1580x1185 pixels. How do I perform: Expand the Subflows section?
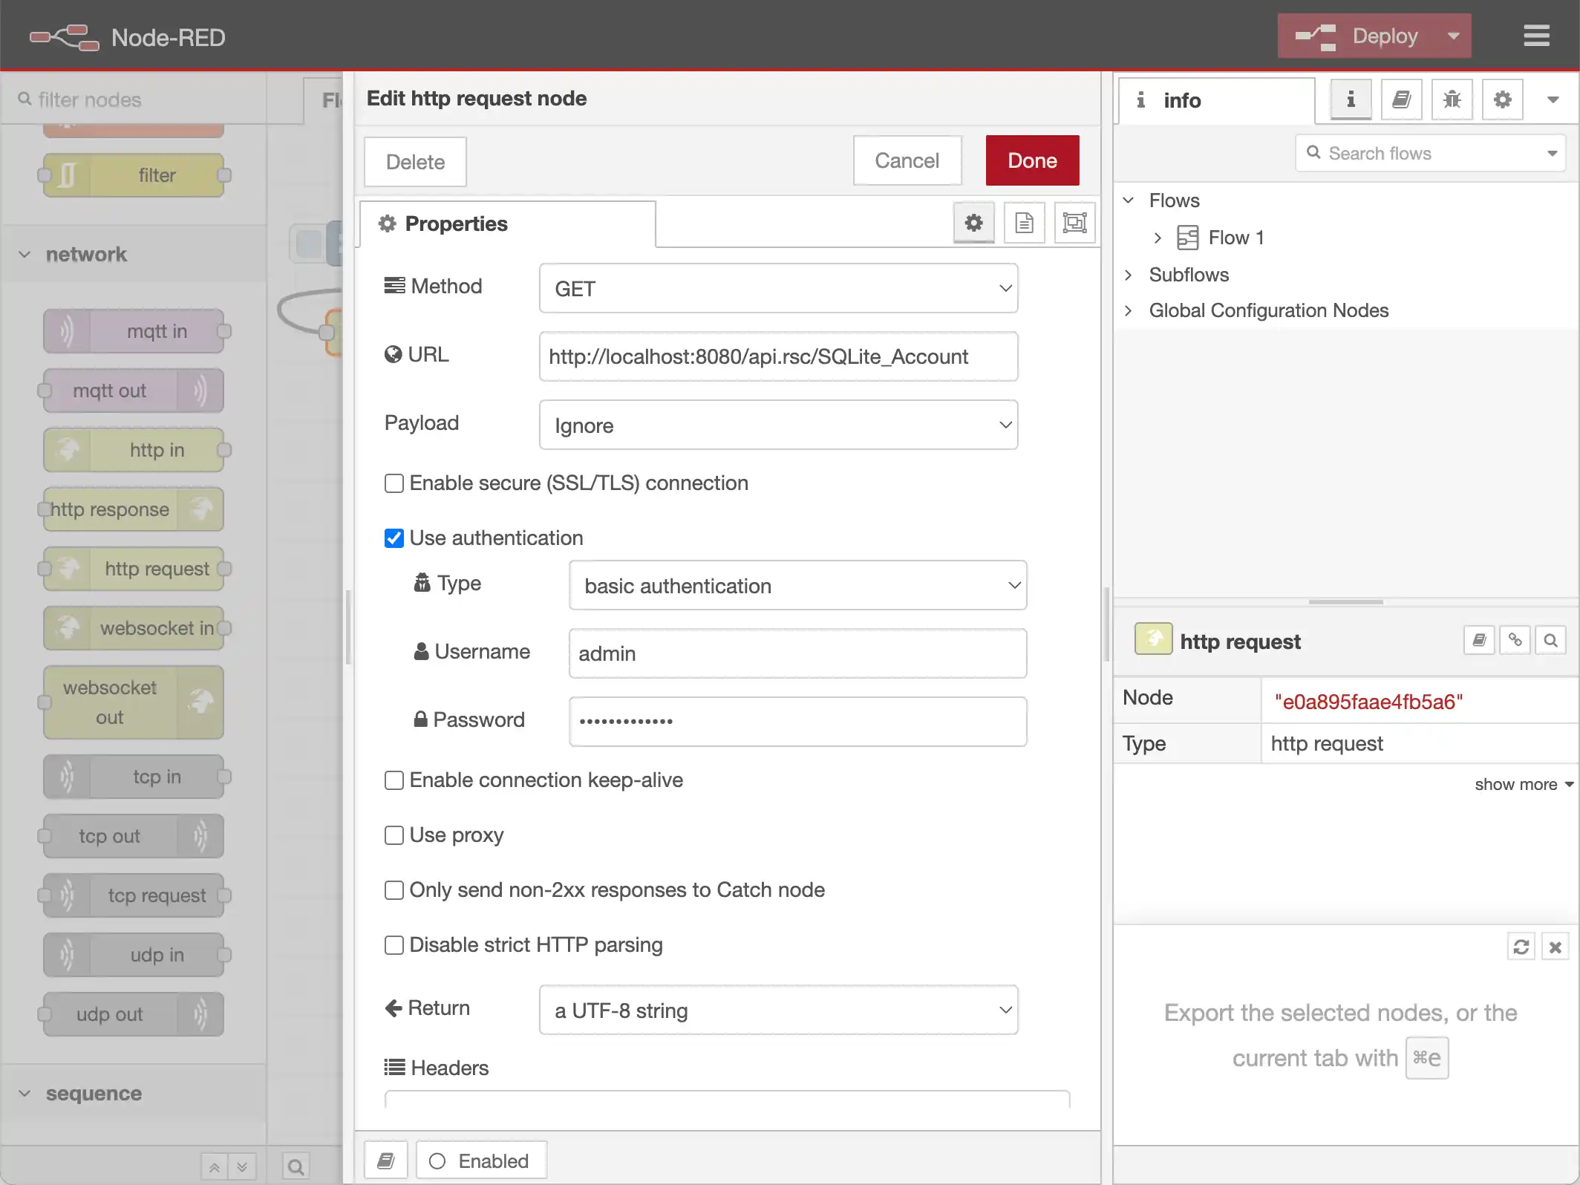pos(1129,274)
